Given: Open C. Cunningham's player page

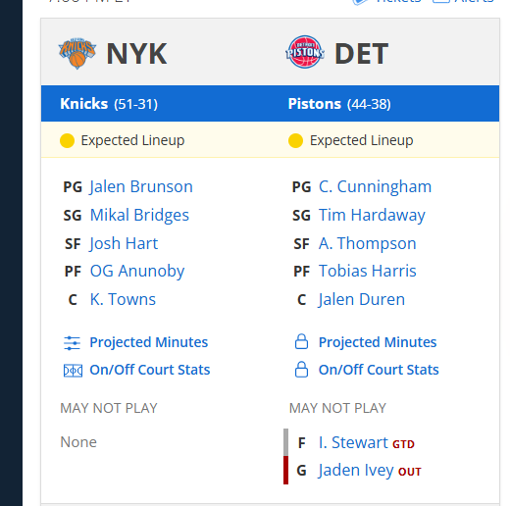Looking at the screenshot, I should pos(375,187).
